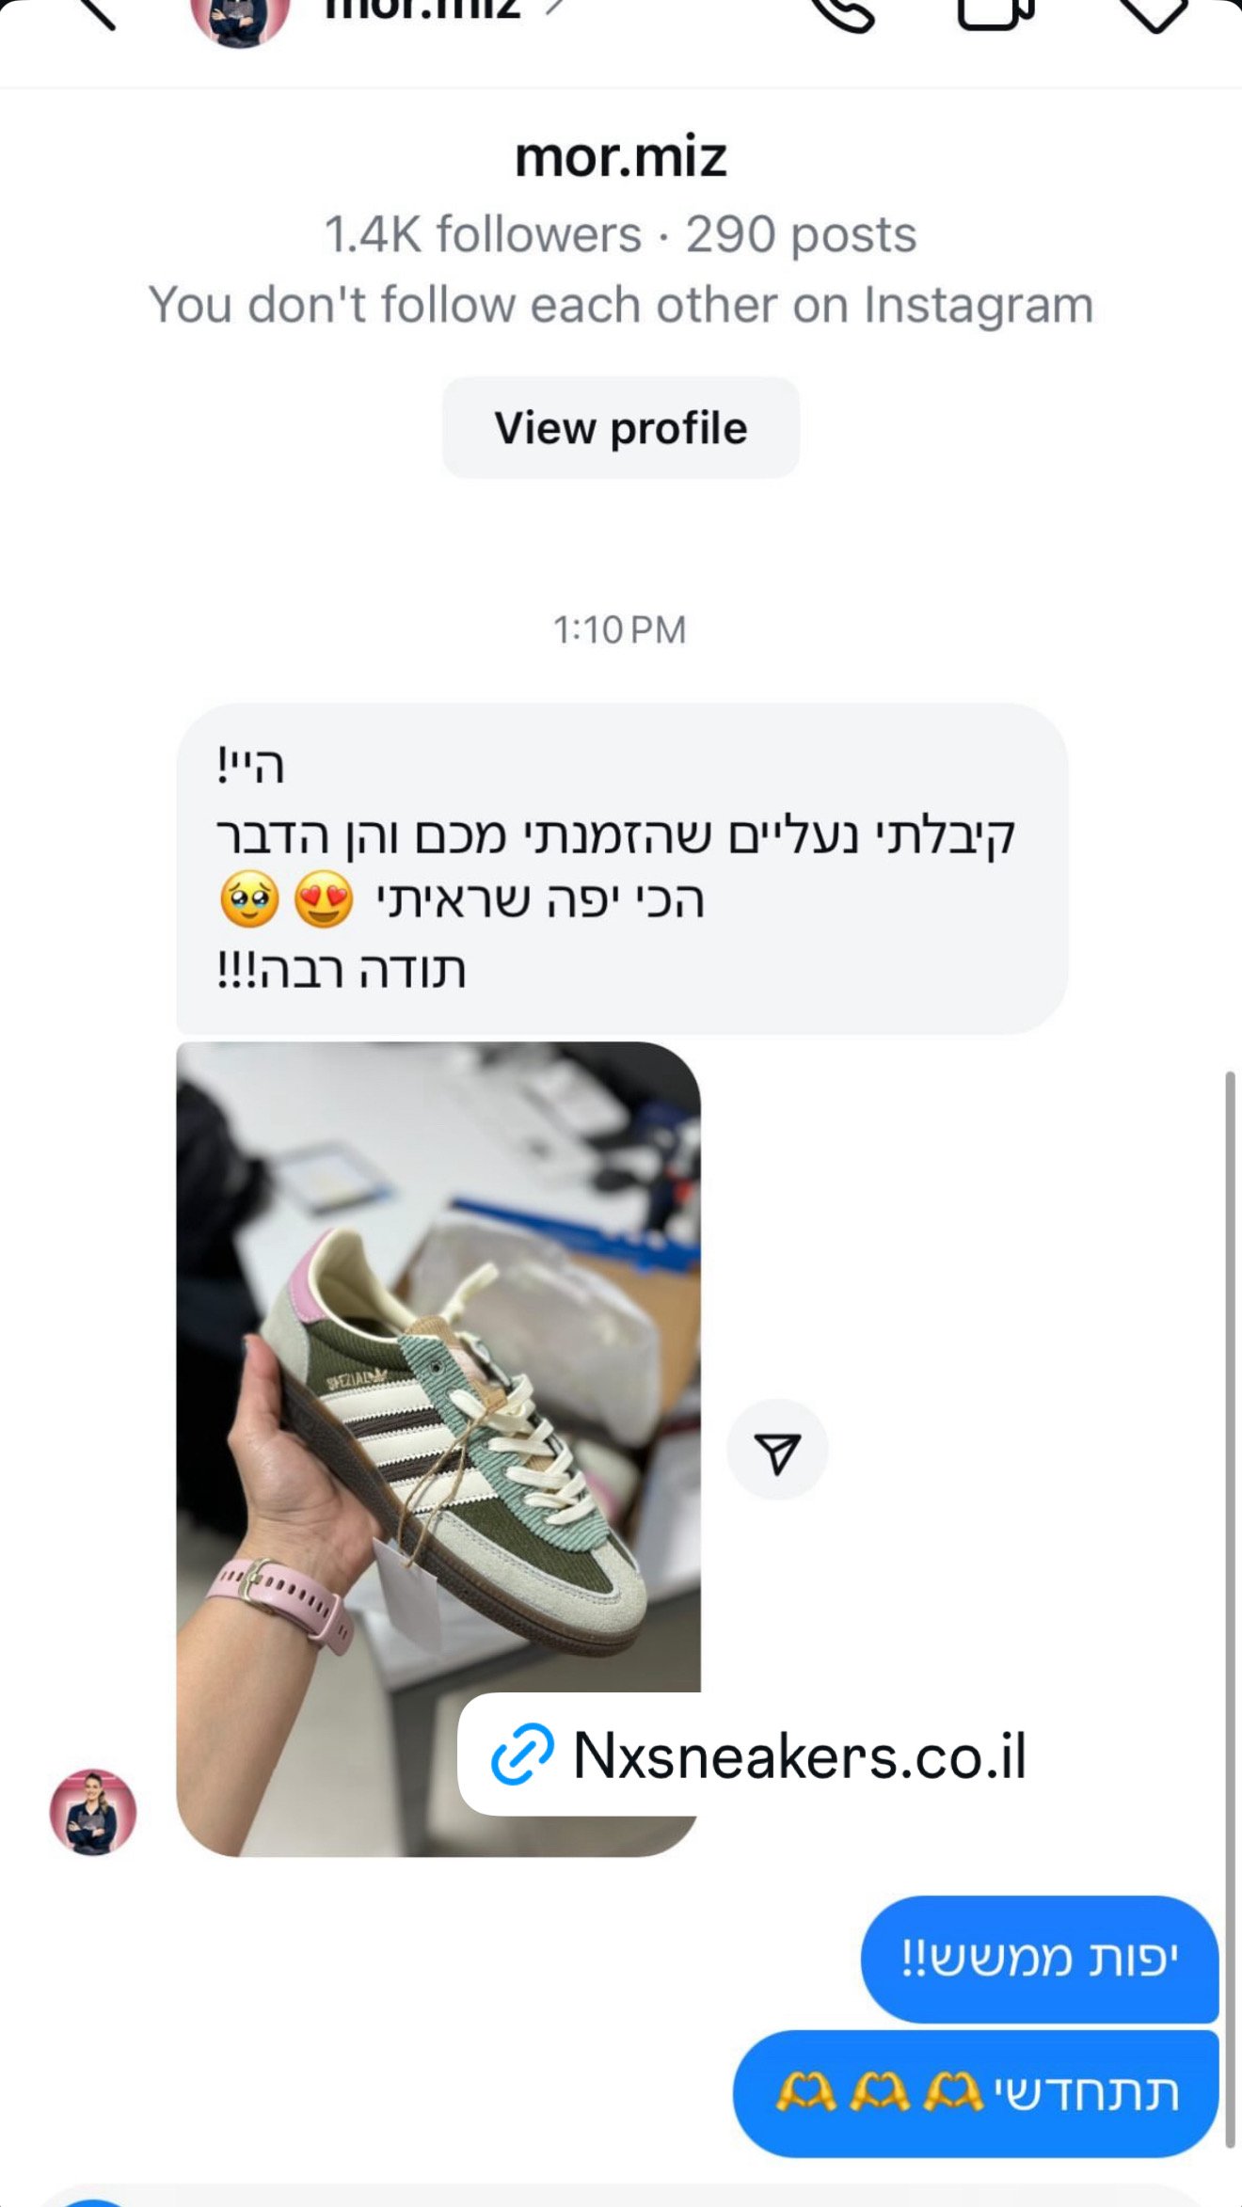This screenshot has width=1242, height=2207.
Task: Tap the label tag icon in header
Action: [x=1154, y=13]
